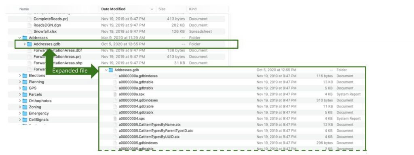Click the Size column header
Screen dimensions: 414x155
coord(162,9)
